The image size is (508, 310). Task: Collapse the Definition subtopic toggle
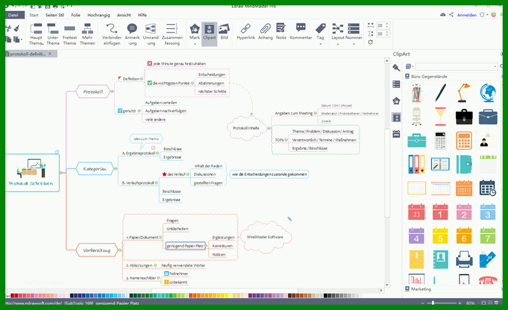[142, 79]
